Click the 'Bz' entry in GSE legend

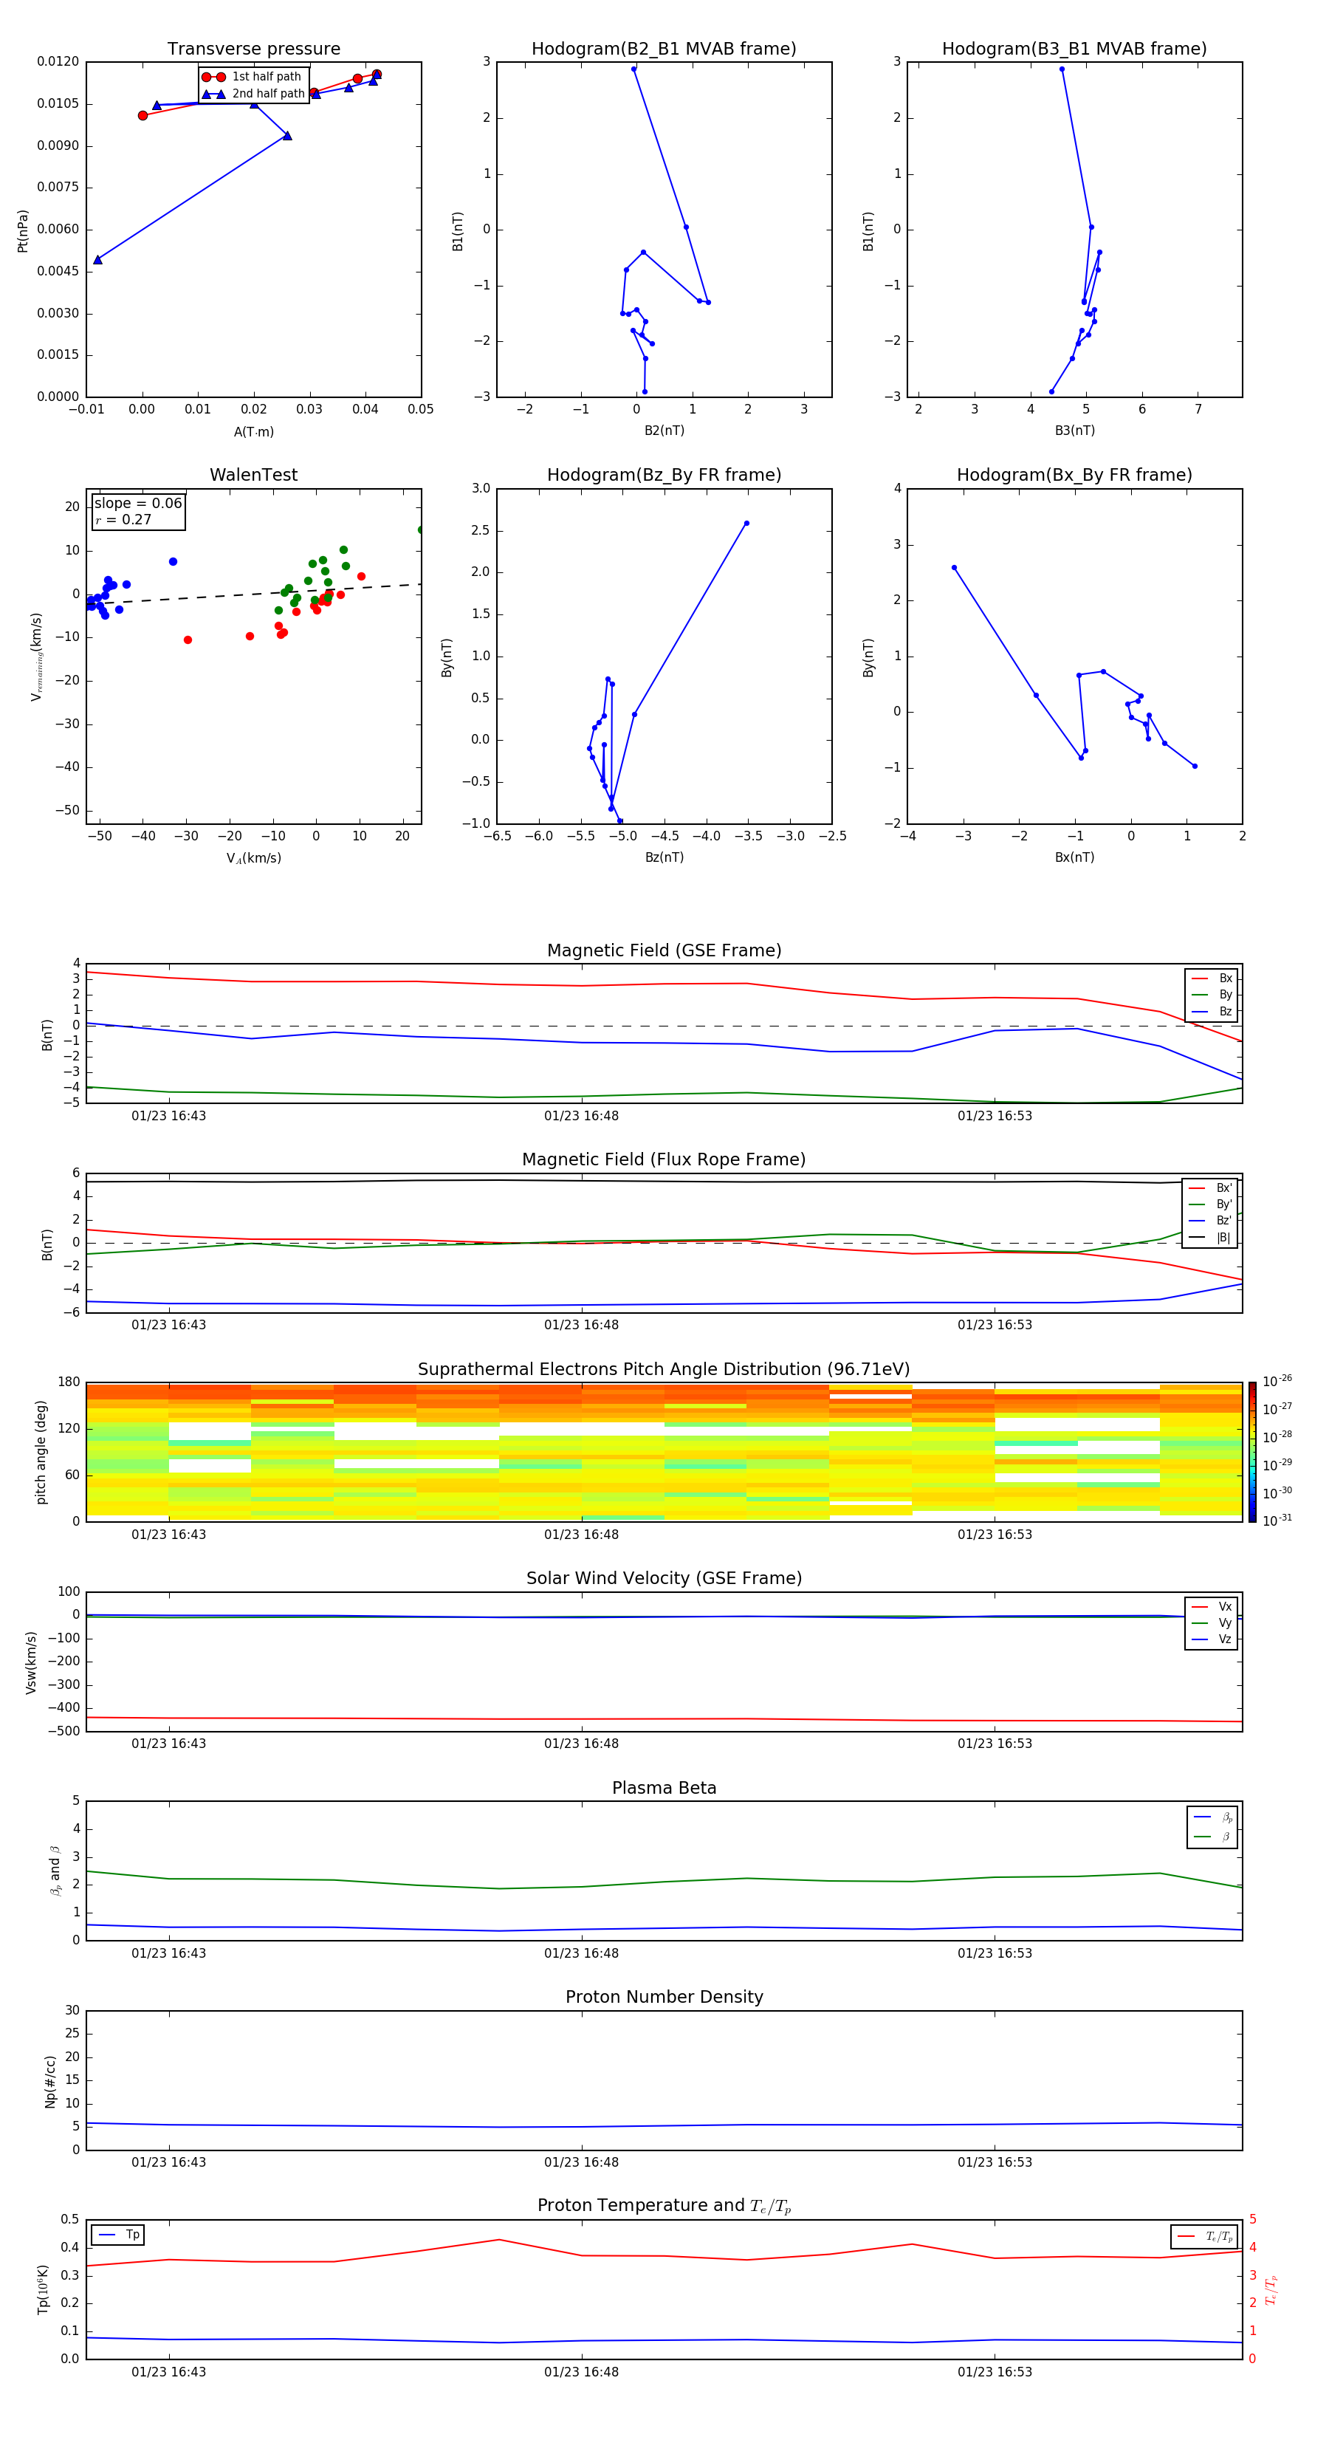click(x=1212, y=1011)
